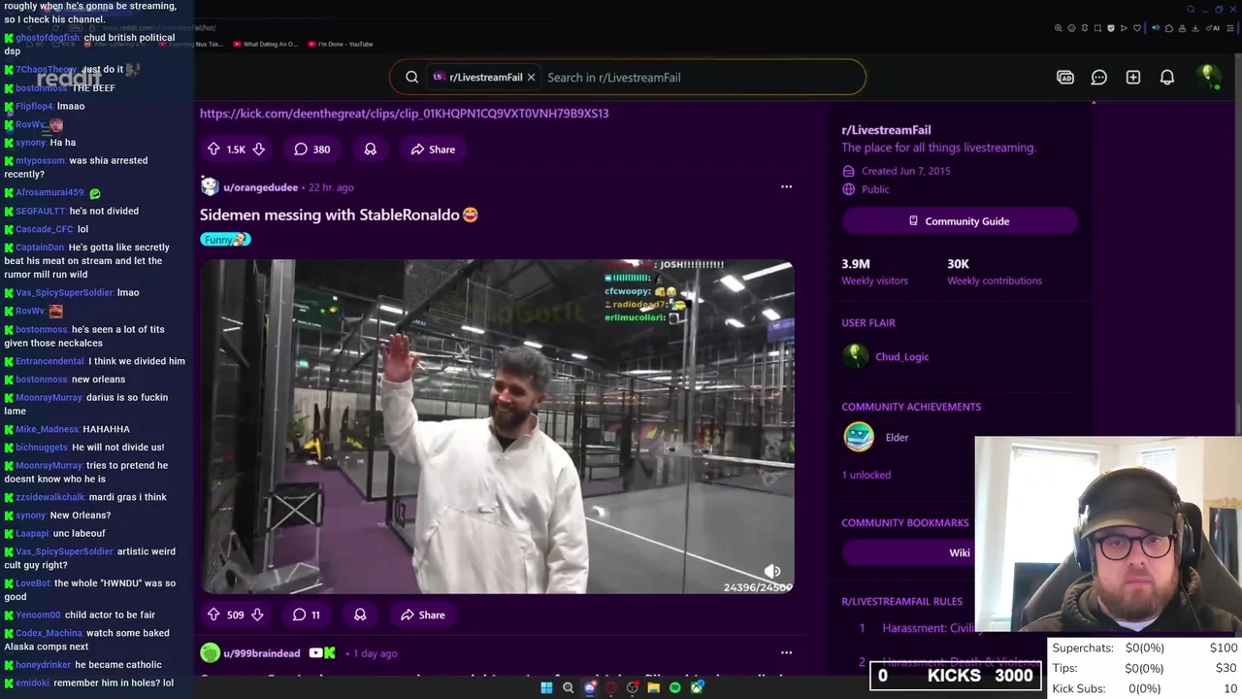Remove the r/LivestreamFail search filter
1242x699 pixels.
coord(531,78)
